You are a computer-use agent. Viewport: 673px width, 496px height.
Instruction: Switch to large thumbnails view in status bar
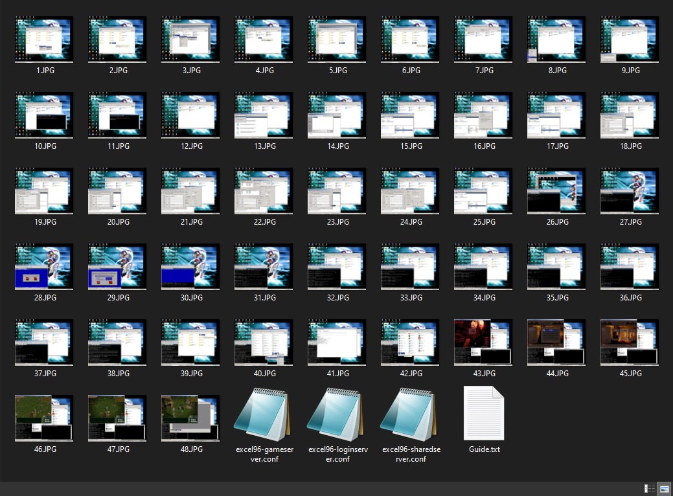pyautogui.click(x=664, y=489)
